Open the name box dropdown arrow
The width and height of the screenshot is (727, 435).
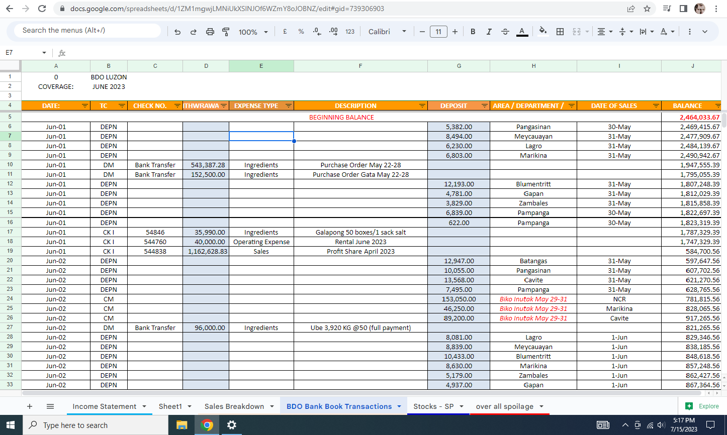point(44,53)
